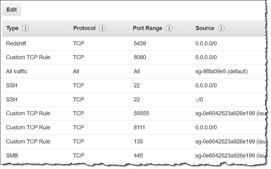Click the Edit button

12,10
